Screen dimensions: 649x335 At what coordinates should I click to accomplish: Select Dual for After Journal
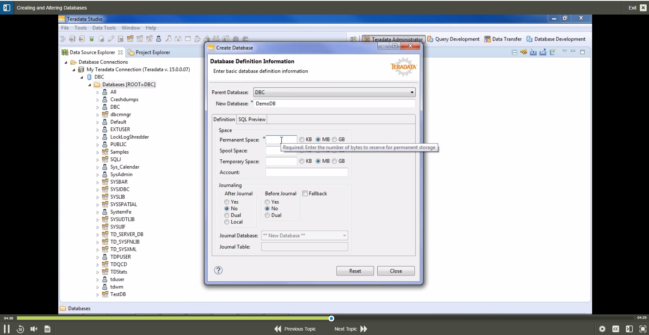coord(227,215)
